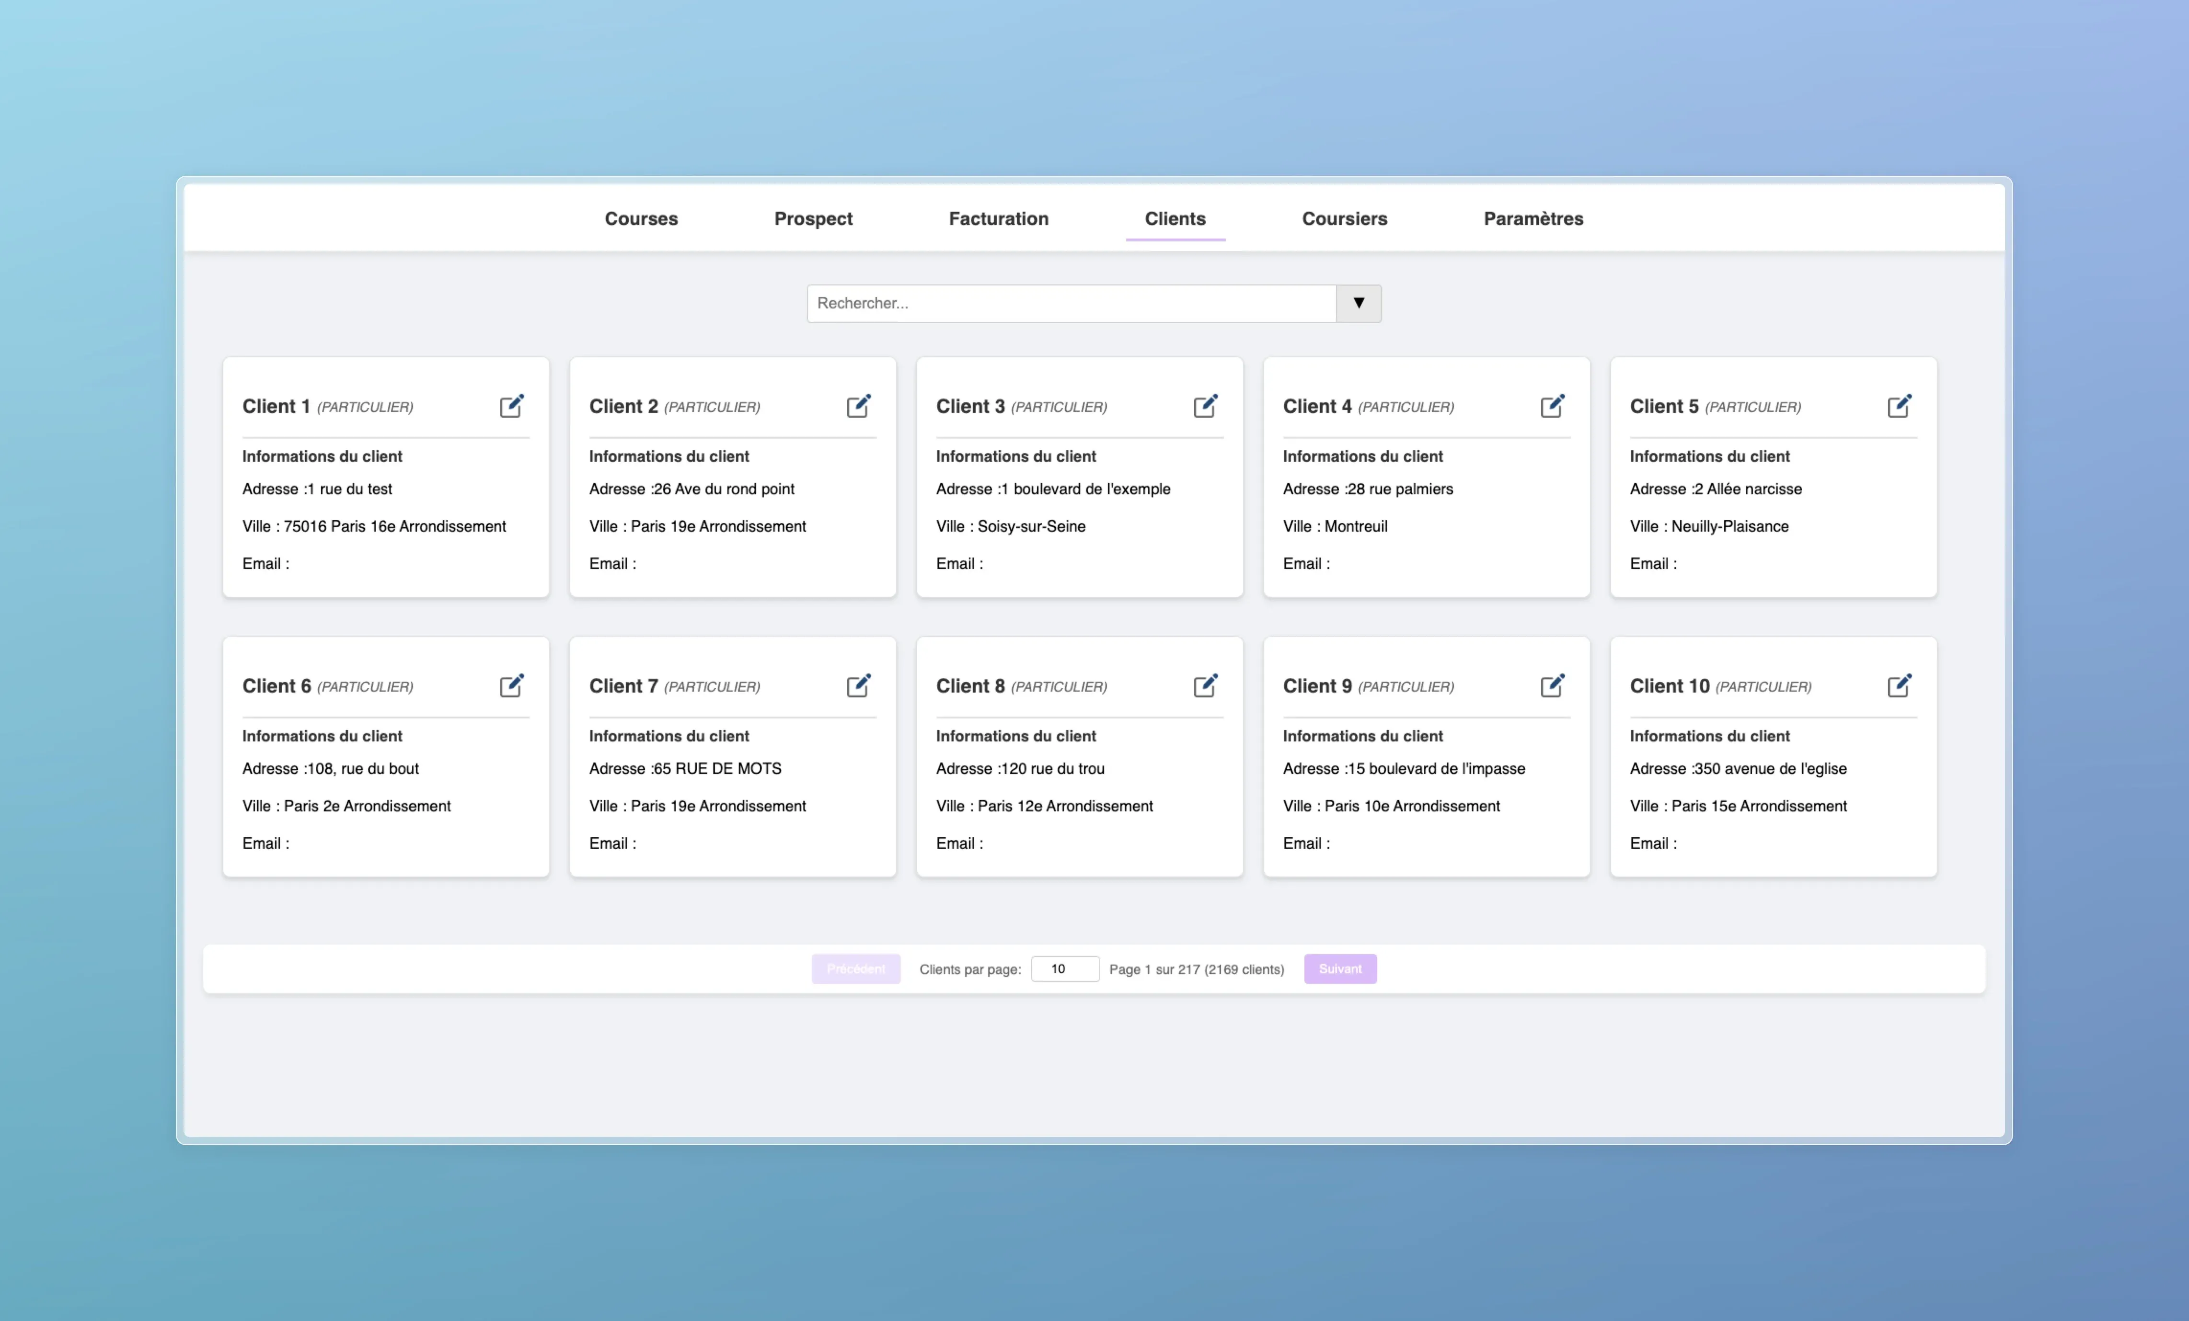Edit Client 4 details via icon

coord(1552,406)
